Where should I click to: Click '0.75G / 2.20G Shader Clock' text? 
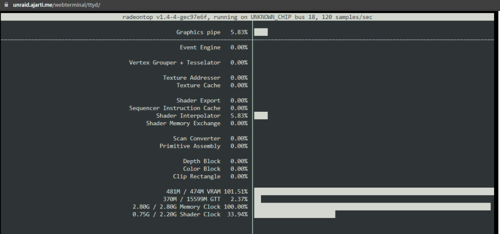pyautogui.click(x=176, y=215)
